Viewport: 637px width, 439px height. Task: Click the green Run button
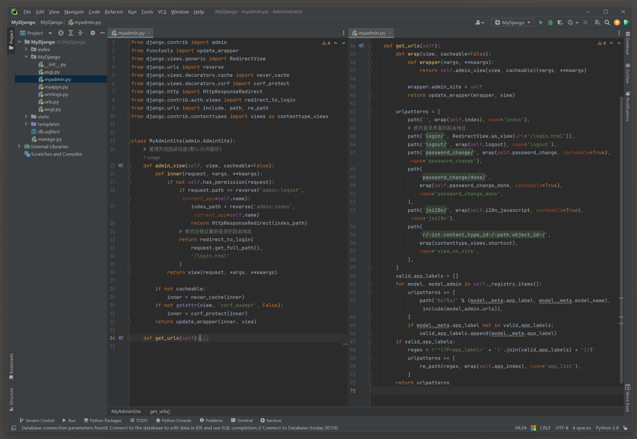(x=541, y=22)
